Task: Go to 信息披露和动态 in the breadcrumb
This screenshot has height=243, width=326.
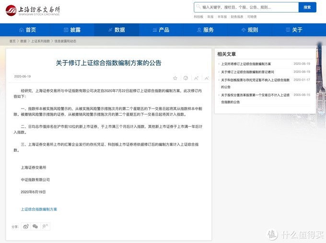Action: pos(65,41)
